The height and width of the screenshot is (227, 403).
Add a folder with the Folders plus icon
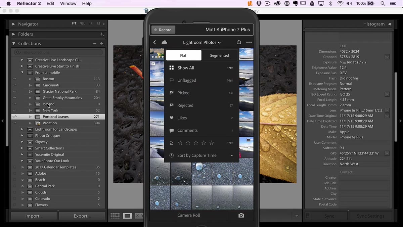(x=102, y=34)
